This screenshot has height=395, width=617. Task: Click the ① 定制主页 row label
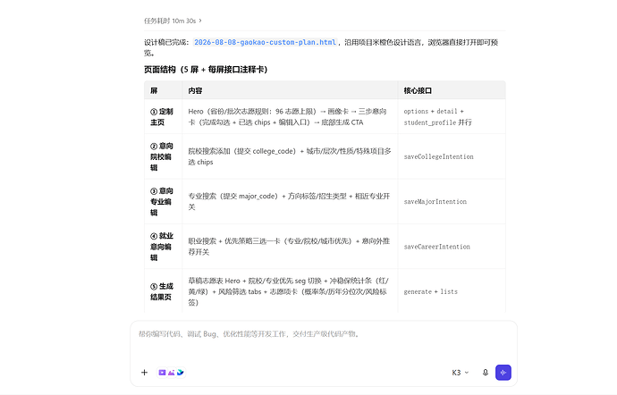(x=162, y=117)
